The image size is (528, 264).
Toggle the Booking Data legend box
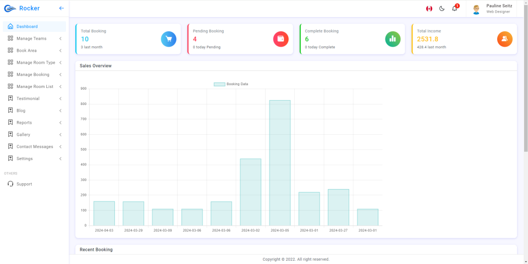click(219, 84)
